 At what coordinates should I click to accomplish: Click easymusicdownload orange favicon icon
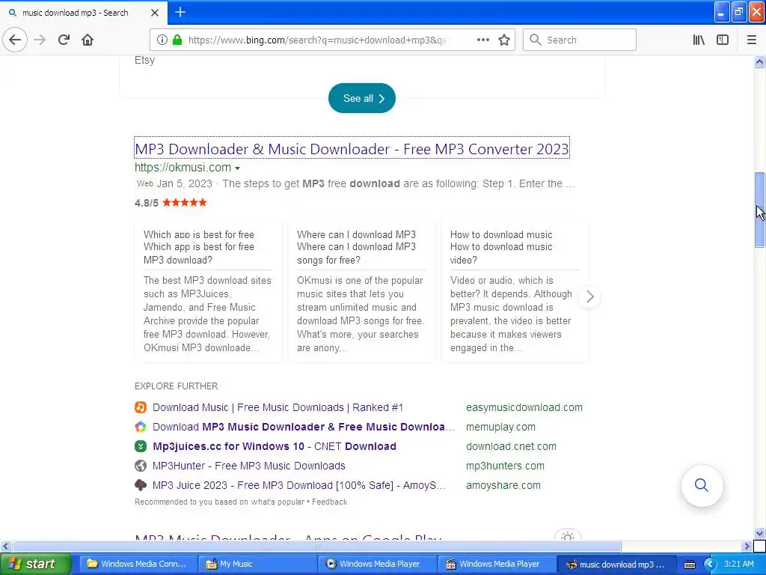pyautogui.click(x=141, y=407)
